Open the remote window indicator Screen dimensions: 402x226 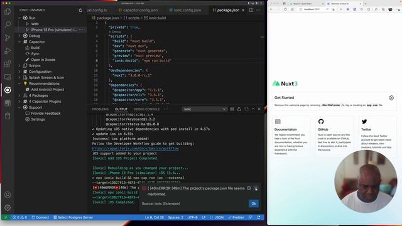tap(5, 218)
